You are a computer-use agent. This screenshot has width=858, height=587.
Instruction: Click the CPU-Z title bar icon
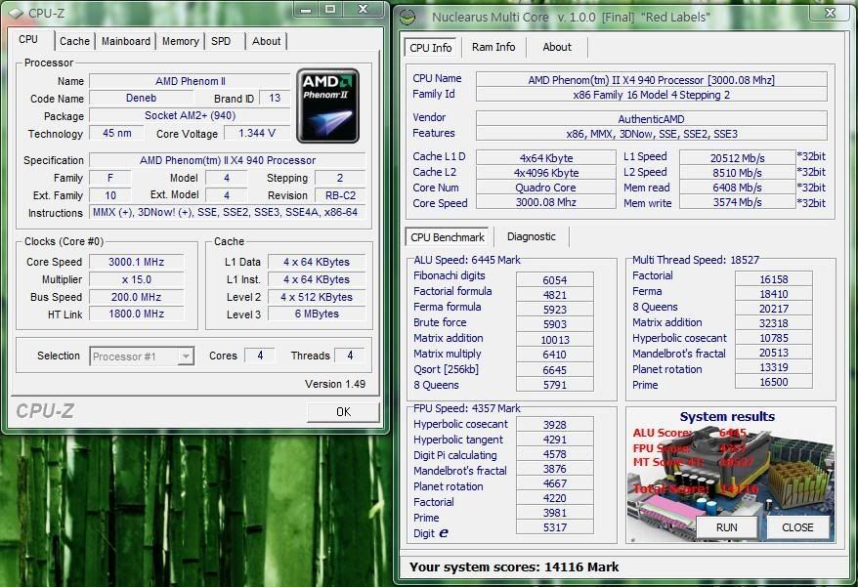pos(16,13)
